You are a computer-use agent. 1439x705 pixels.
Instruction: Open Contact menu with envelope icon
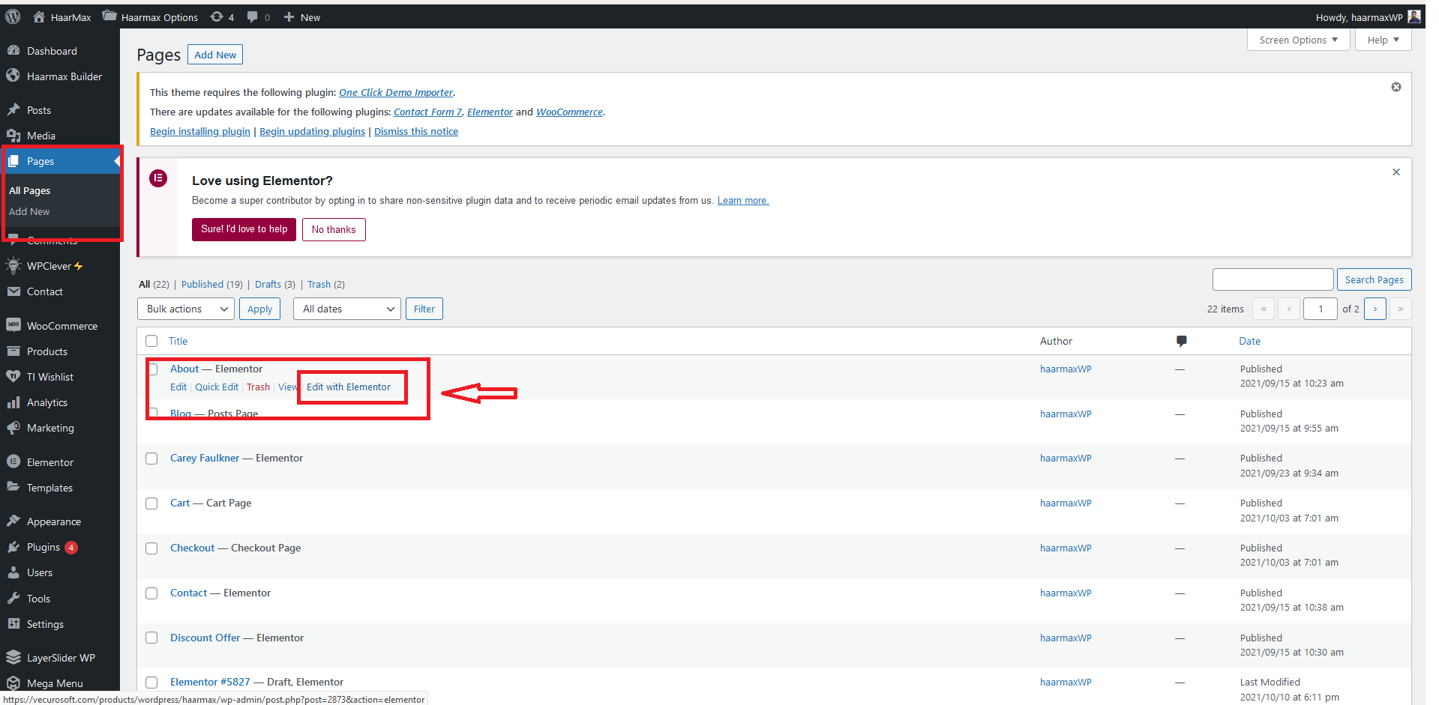[x=45, y=291]
